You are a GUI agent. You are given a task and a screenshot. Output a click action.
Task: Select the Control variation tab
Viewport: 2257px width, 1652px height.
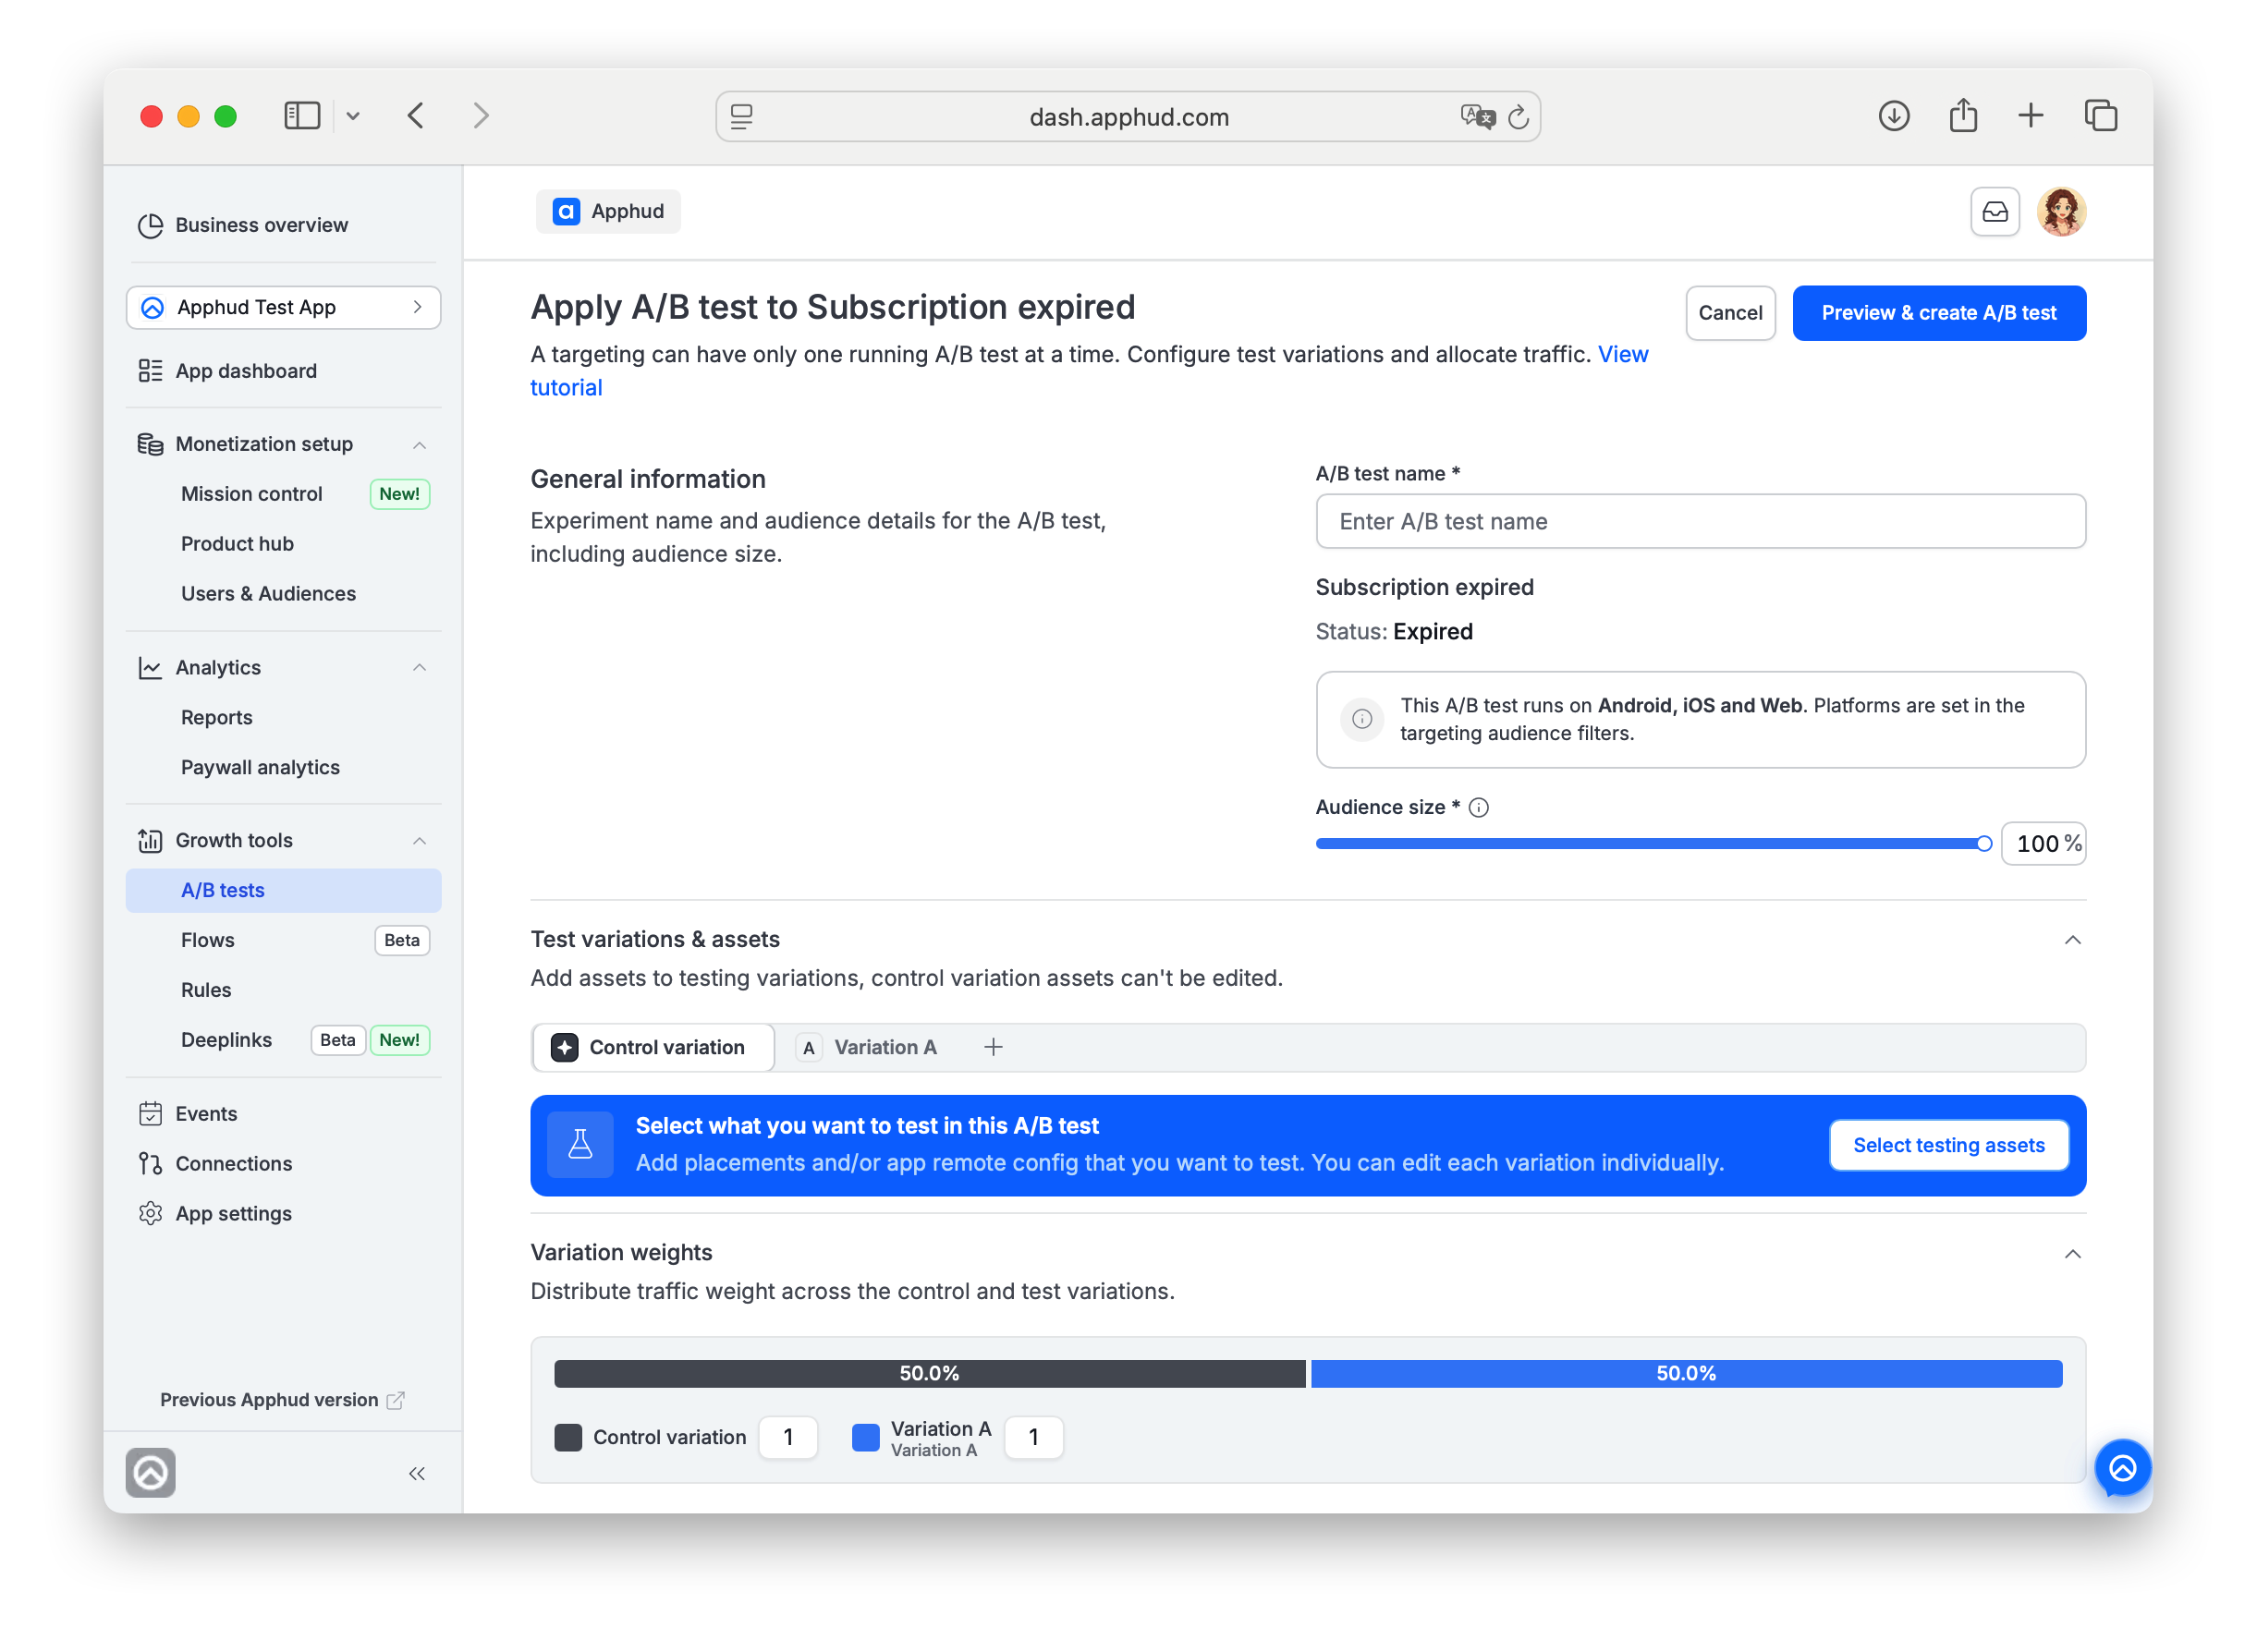(653, 1047)
